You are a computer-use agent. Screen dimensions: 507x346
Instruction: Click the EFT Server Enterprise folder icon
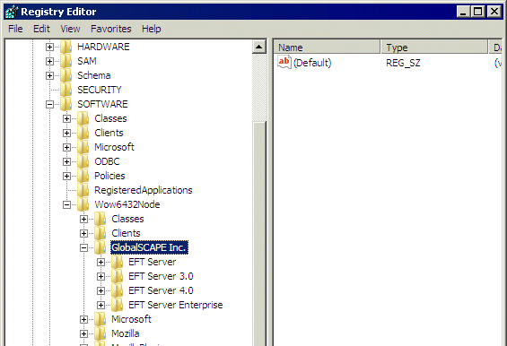click(x=117, y=305)
